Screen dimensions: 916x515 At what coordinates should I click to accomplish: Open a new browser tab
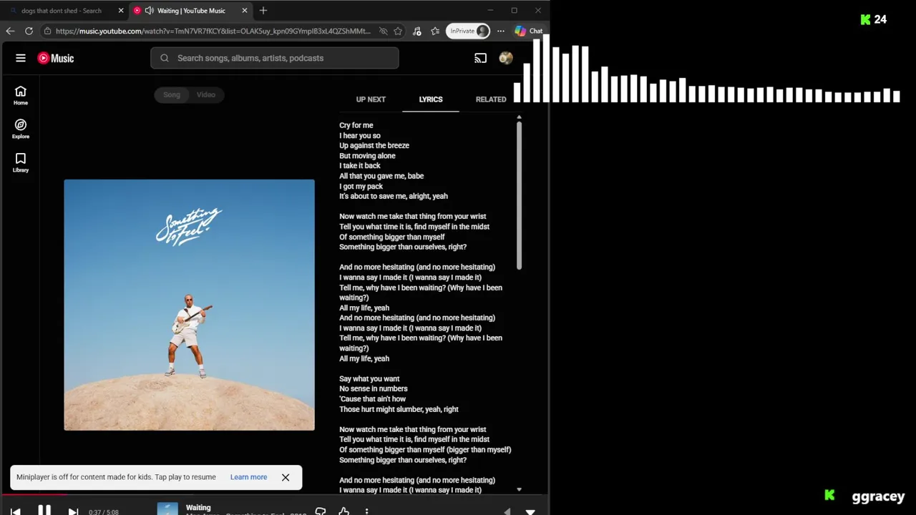coord(263,11)
